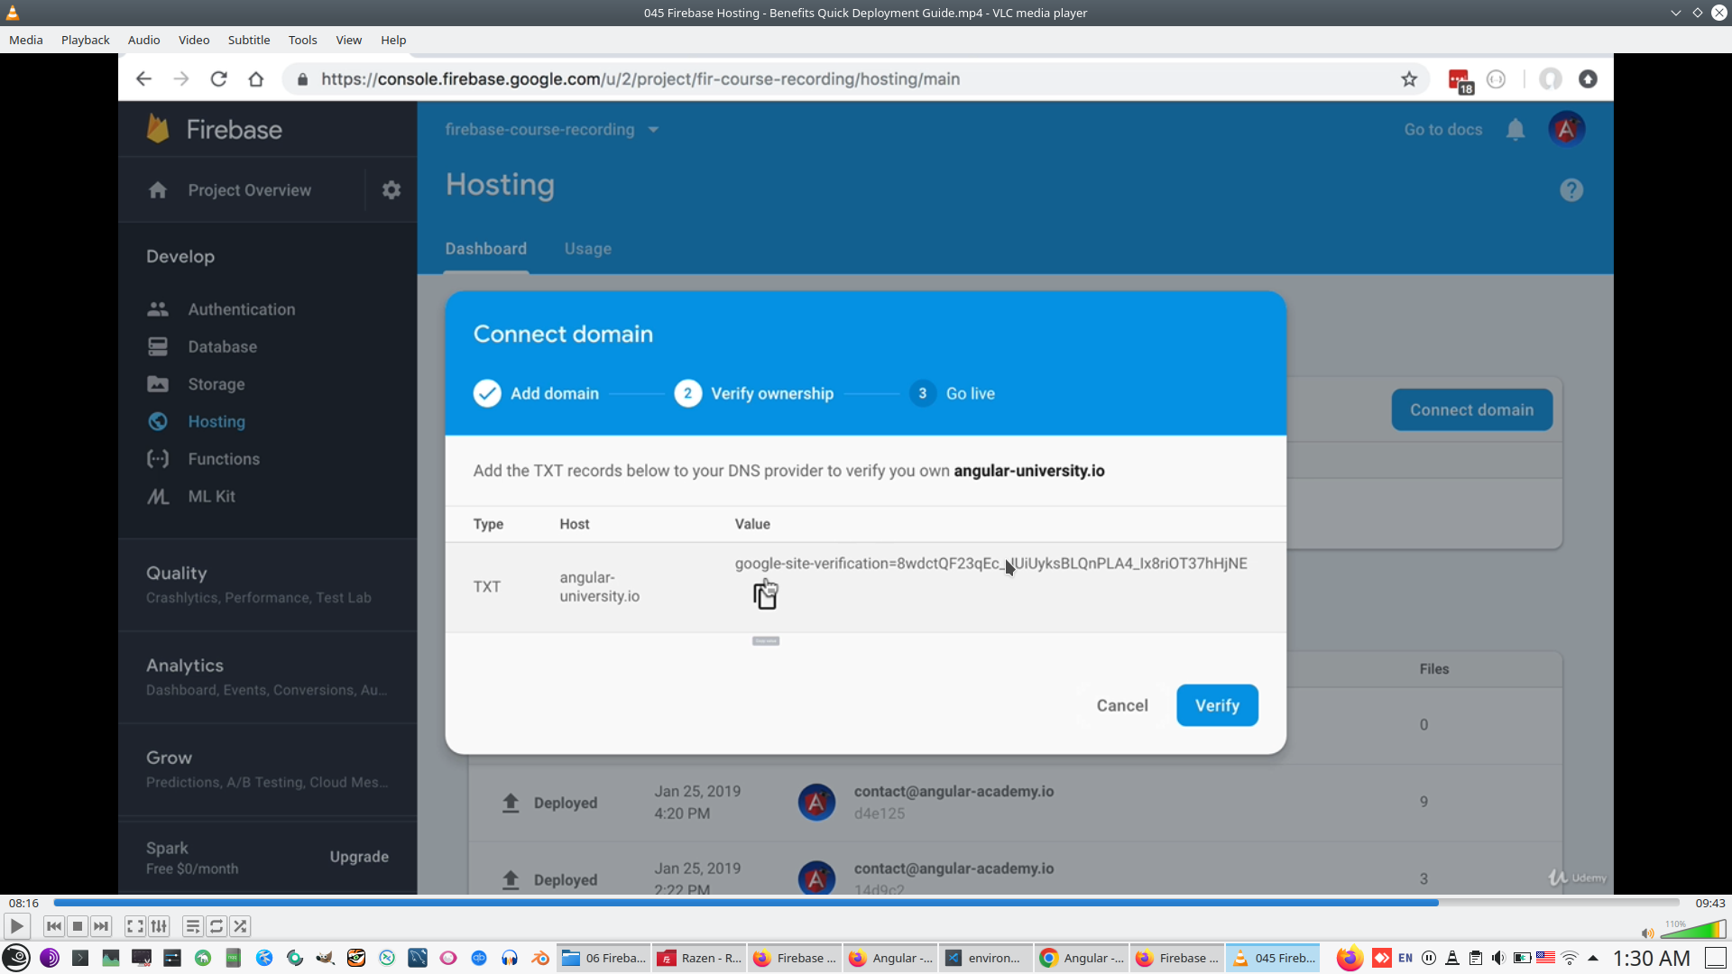Open the Subtitle menu
The height and width of the screenshot is (974, 1732).
[248, 40]
